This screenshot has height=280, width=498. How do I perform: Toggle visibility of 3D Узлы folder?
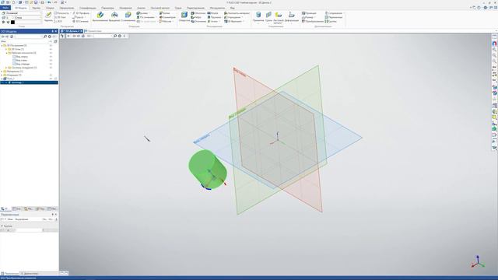click(x=51, y=49)
